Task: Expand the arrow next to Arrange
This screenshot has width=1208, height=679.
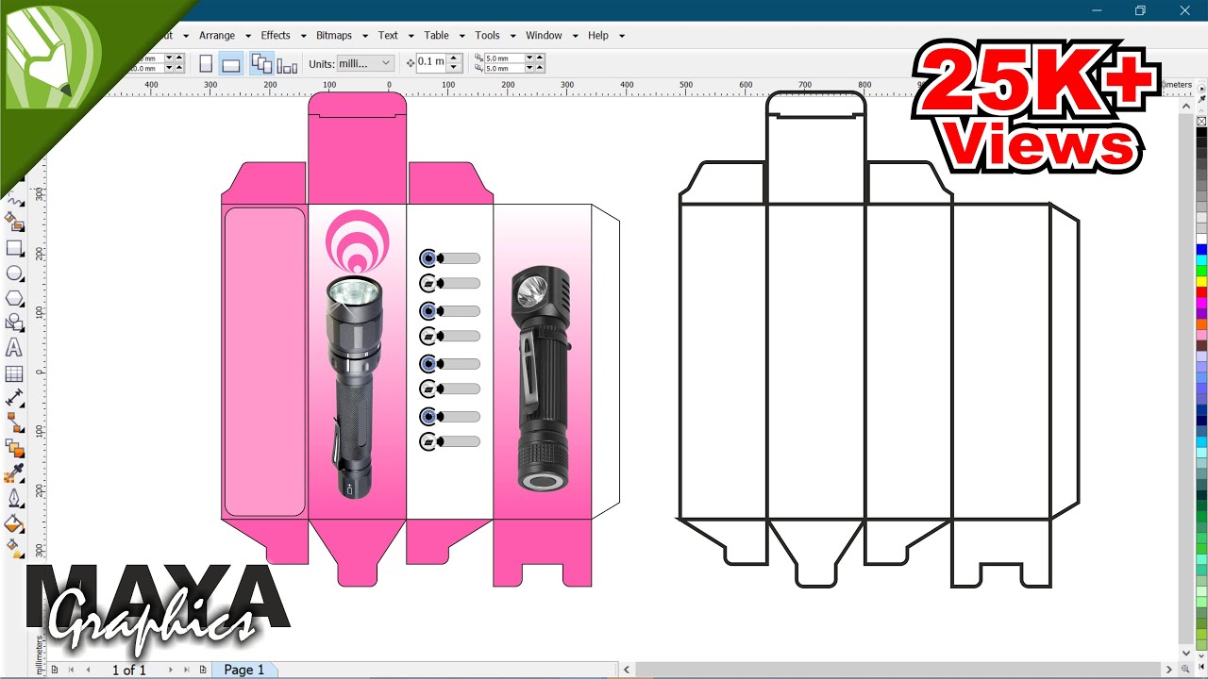Action: pyautogui.click(x=247, y=36)
